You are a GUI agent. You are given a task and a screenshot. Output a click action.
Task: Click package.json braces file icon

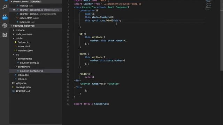click(13, 87)
